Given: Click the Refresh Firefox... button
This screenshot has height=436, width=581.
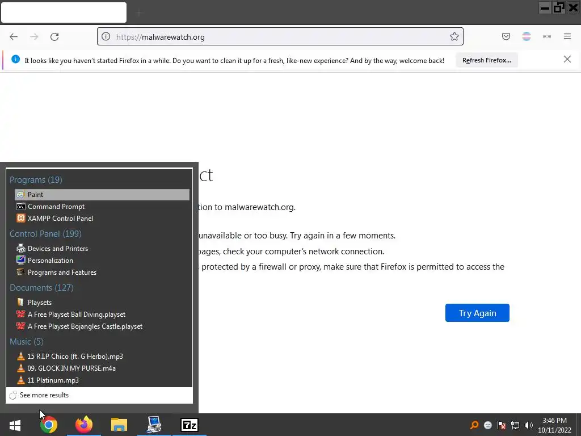Looking at the screenshot, I should [486, 60].
